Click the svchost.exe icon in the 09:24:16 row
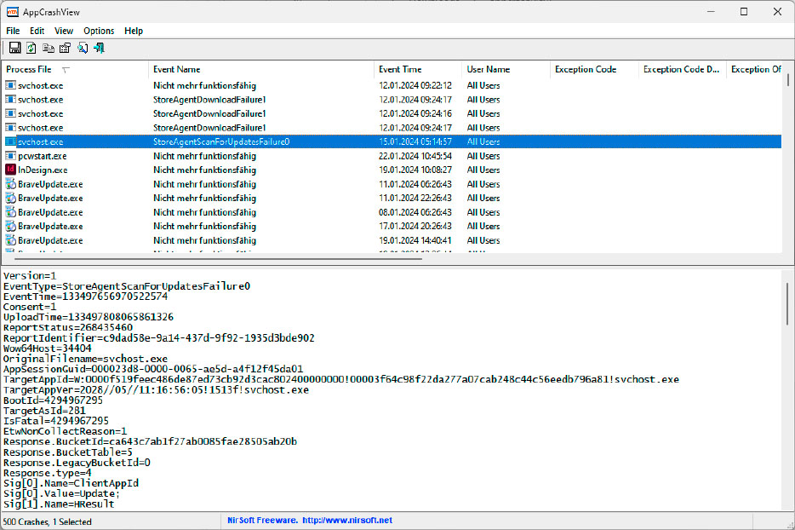Image resolution: width=795 pixels, height=530 pixels. [x=10, y=113]
